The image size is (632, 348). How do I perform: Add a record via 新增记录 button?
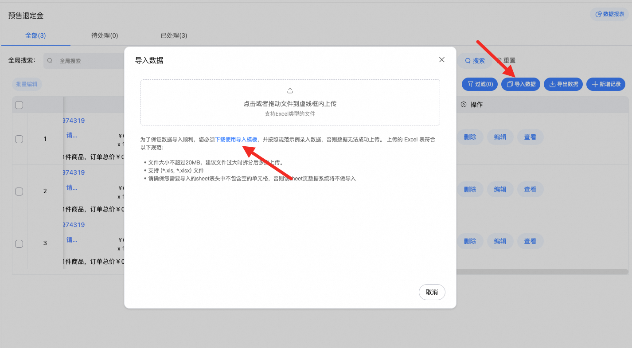click(x=606, y=84)
